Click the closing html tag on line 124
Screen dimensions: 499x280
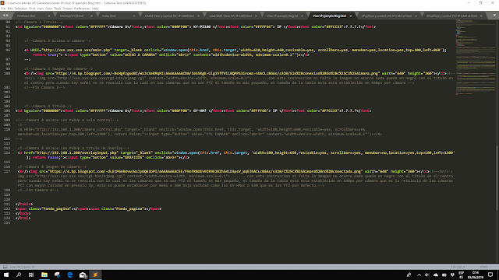tap(23, 218)
